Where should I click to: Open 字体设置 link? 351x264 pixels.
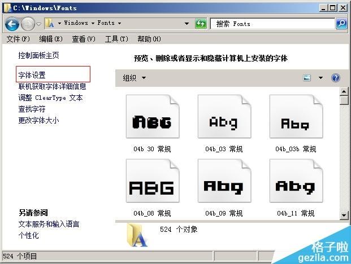pos(32,75)
